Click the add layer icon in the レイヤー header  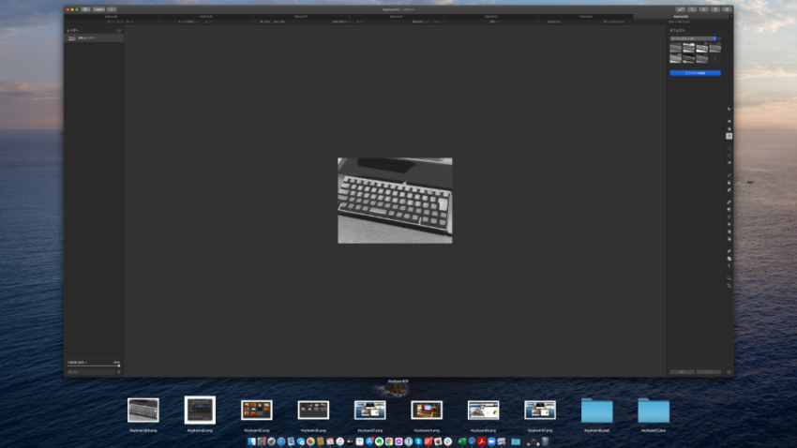coord(118,31)
